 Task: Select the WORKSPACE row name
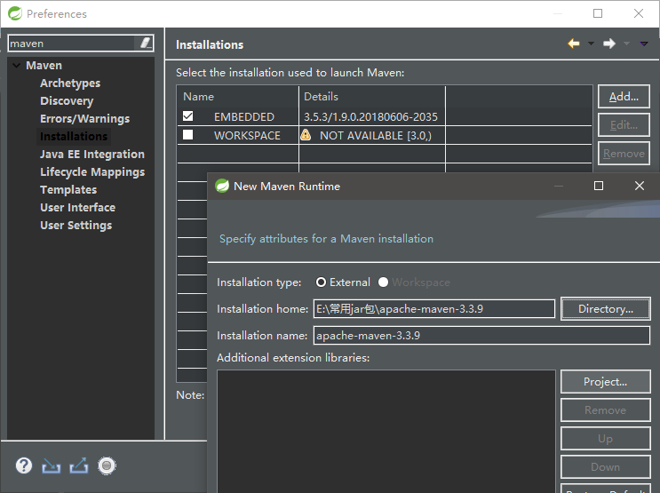(x=247, y=135)
